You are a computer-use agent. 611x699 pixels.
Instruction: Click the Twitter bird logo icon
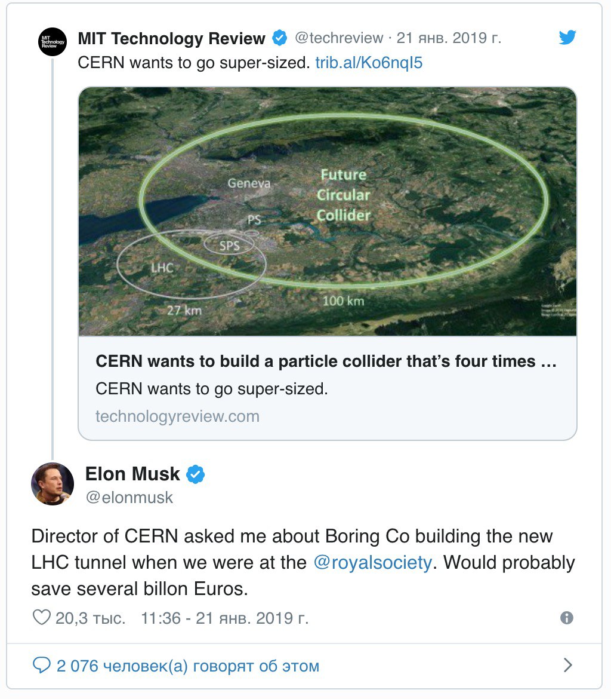(x=567, y=38)
